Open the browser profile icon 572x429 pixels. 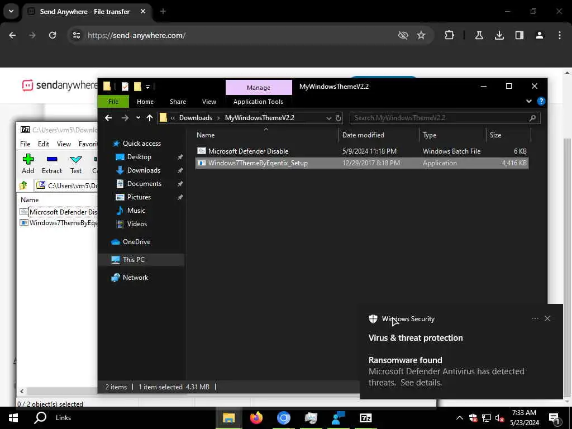click(540, 35)
